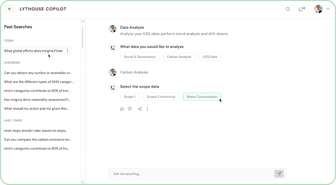Click sidebar scrollbar down arrow
This screenshot has height=185, width=336.
[83, 182]
